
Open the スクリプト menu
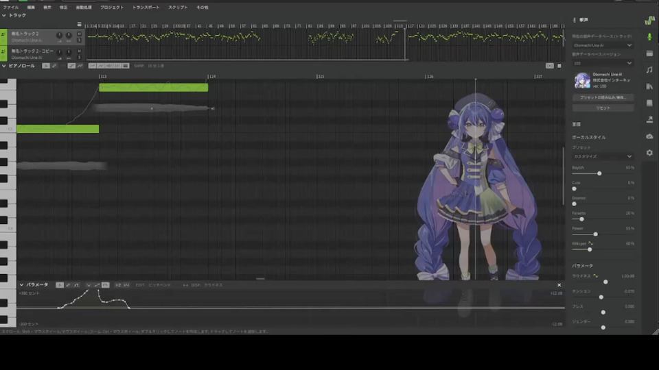coord(178,7)
